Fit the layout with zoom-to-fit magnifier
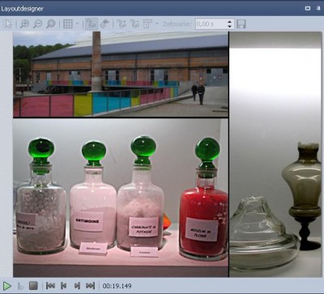 (x=51, y=23)
